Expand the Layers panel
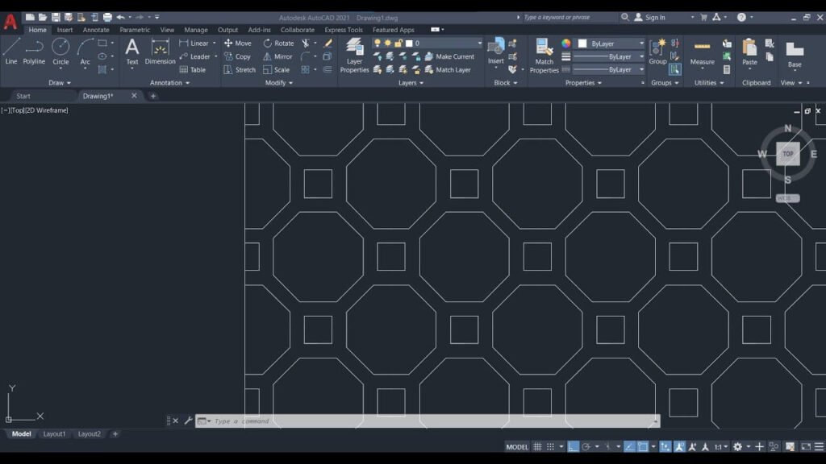Screen dimensions: 826x464 point(411,83)
